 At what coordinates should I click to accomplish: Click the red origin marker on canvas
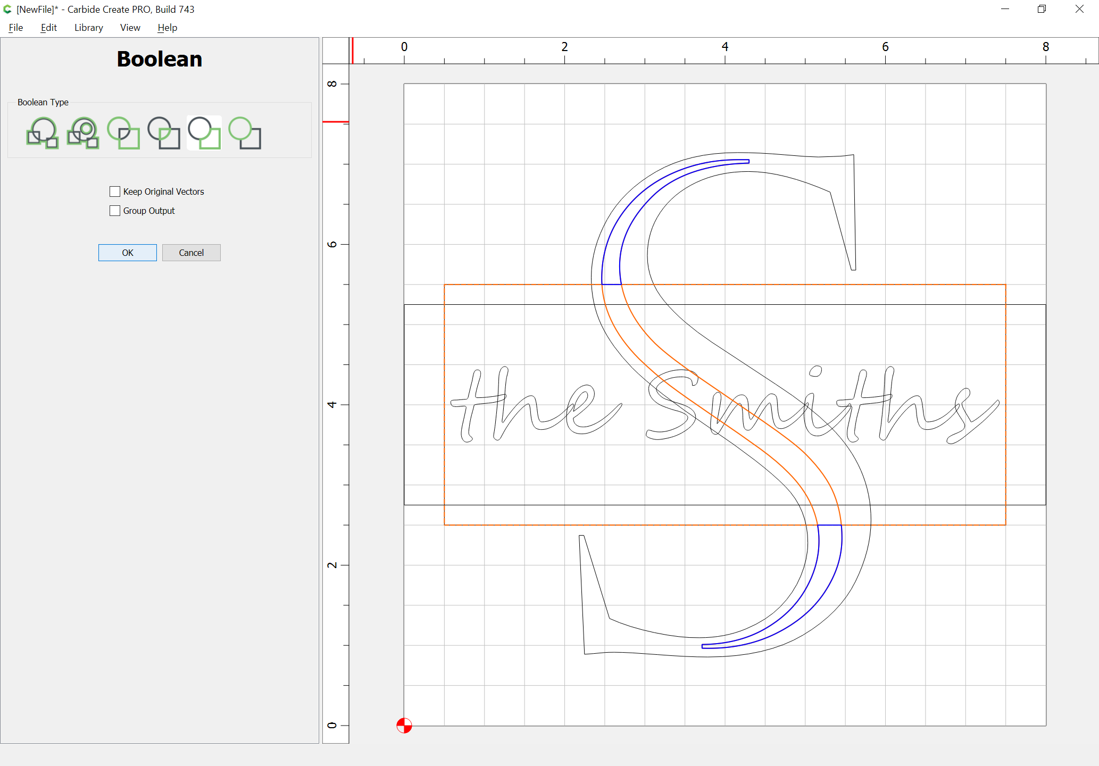[x=404, y=726]
